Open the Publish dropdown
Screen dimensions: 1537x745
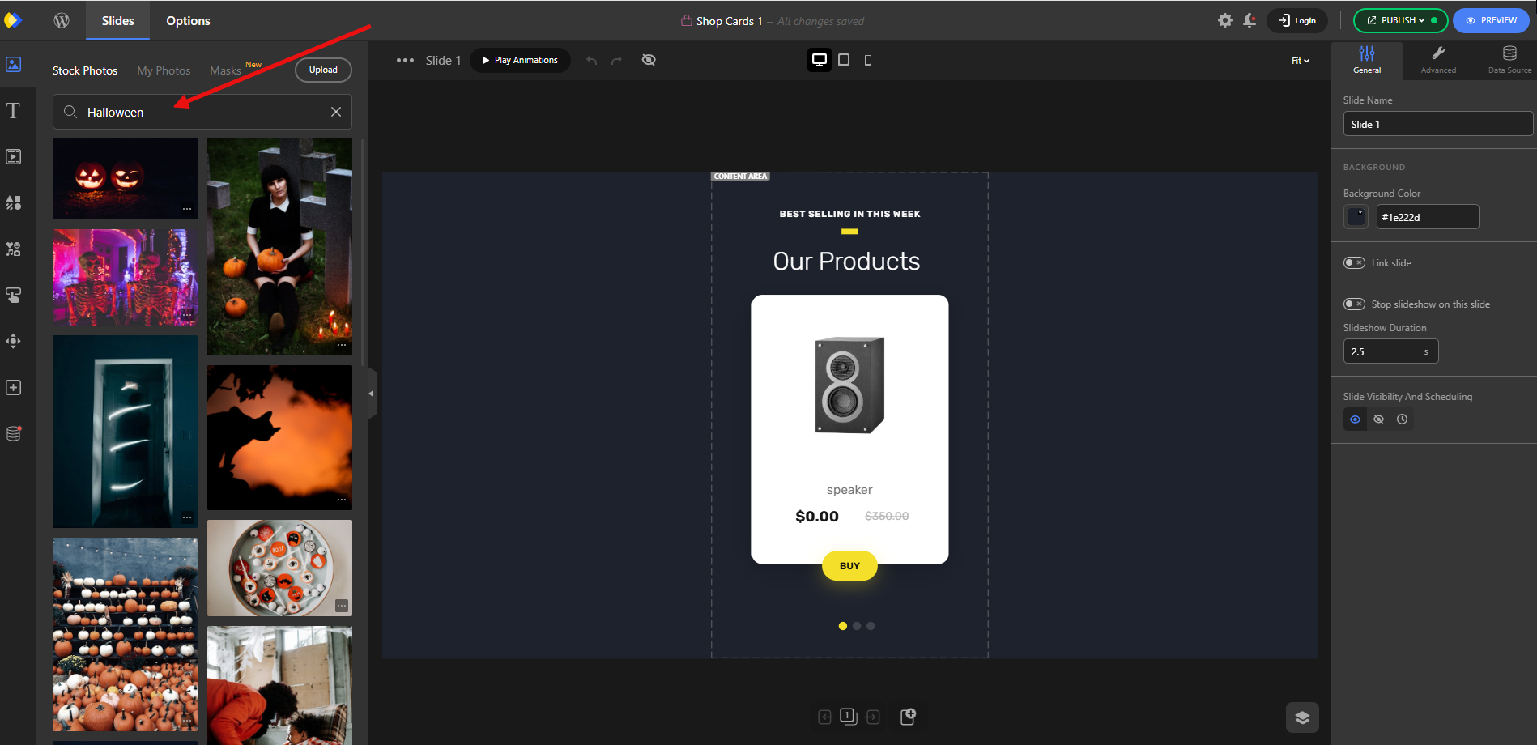coord(1401,20)
